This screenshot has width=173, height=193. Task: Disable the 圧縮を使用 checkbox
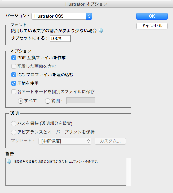tap(14, 83)
